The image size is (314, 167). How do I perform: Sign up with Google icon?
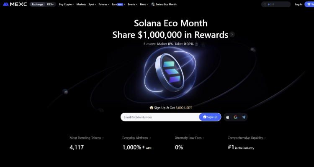tap(235, 117)
